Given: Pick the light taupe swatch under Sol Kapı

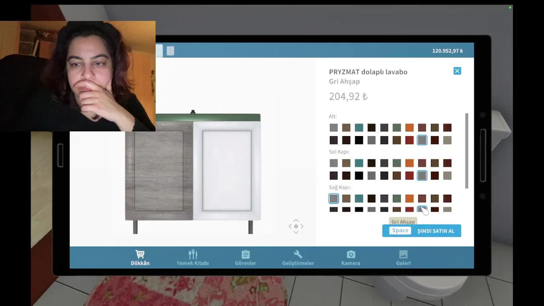Looking at the screenshot, I should point(447,176).
